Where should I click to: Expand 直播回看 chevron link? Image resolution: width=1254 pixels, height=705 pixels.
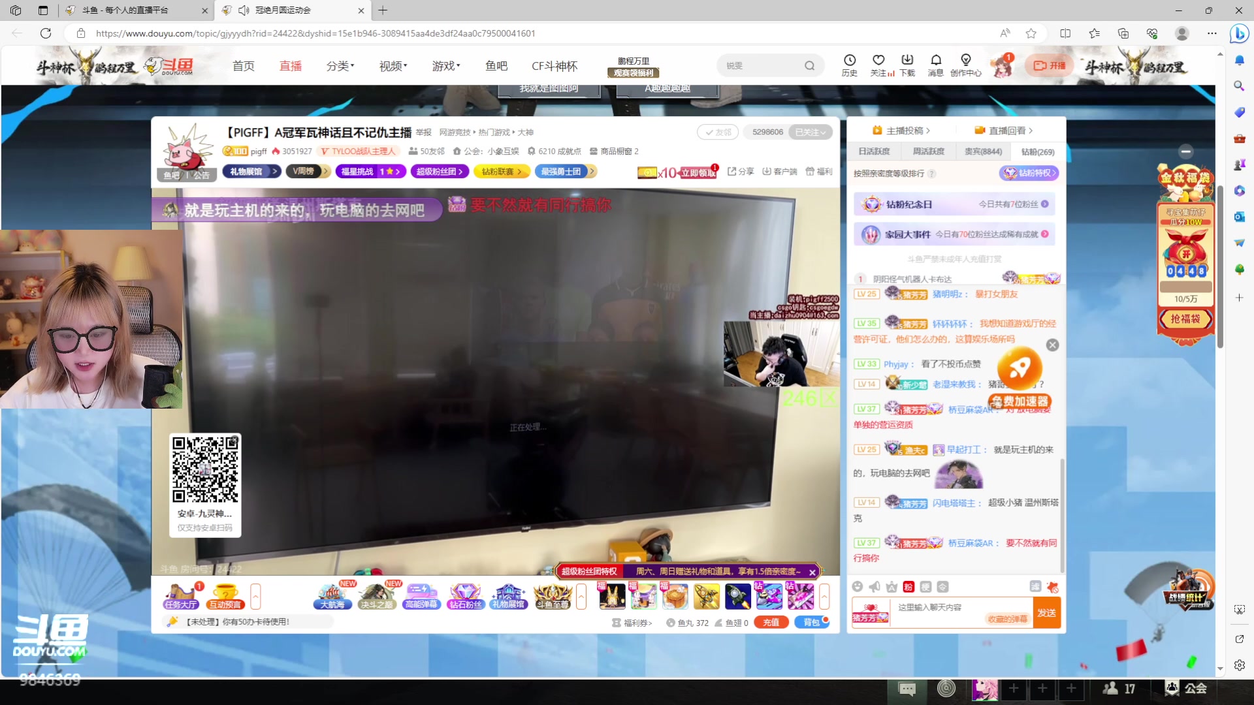pos(1004,131)
